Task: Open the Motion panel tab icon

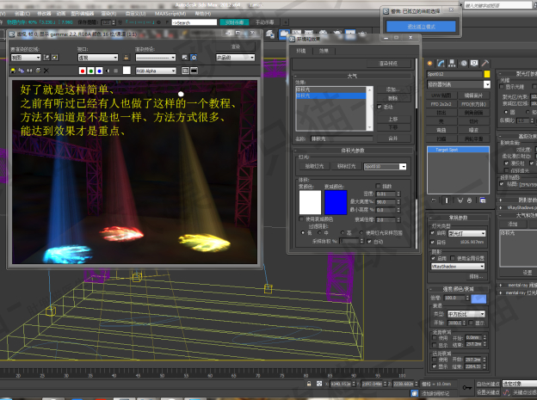Action: point(464,64)
